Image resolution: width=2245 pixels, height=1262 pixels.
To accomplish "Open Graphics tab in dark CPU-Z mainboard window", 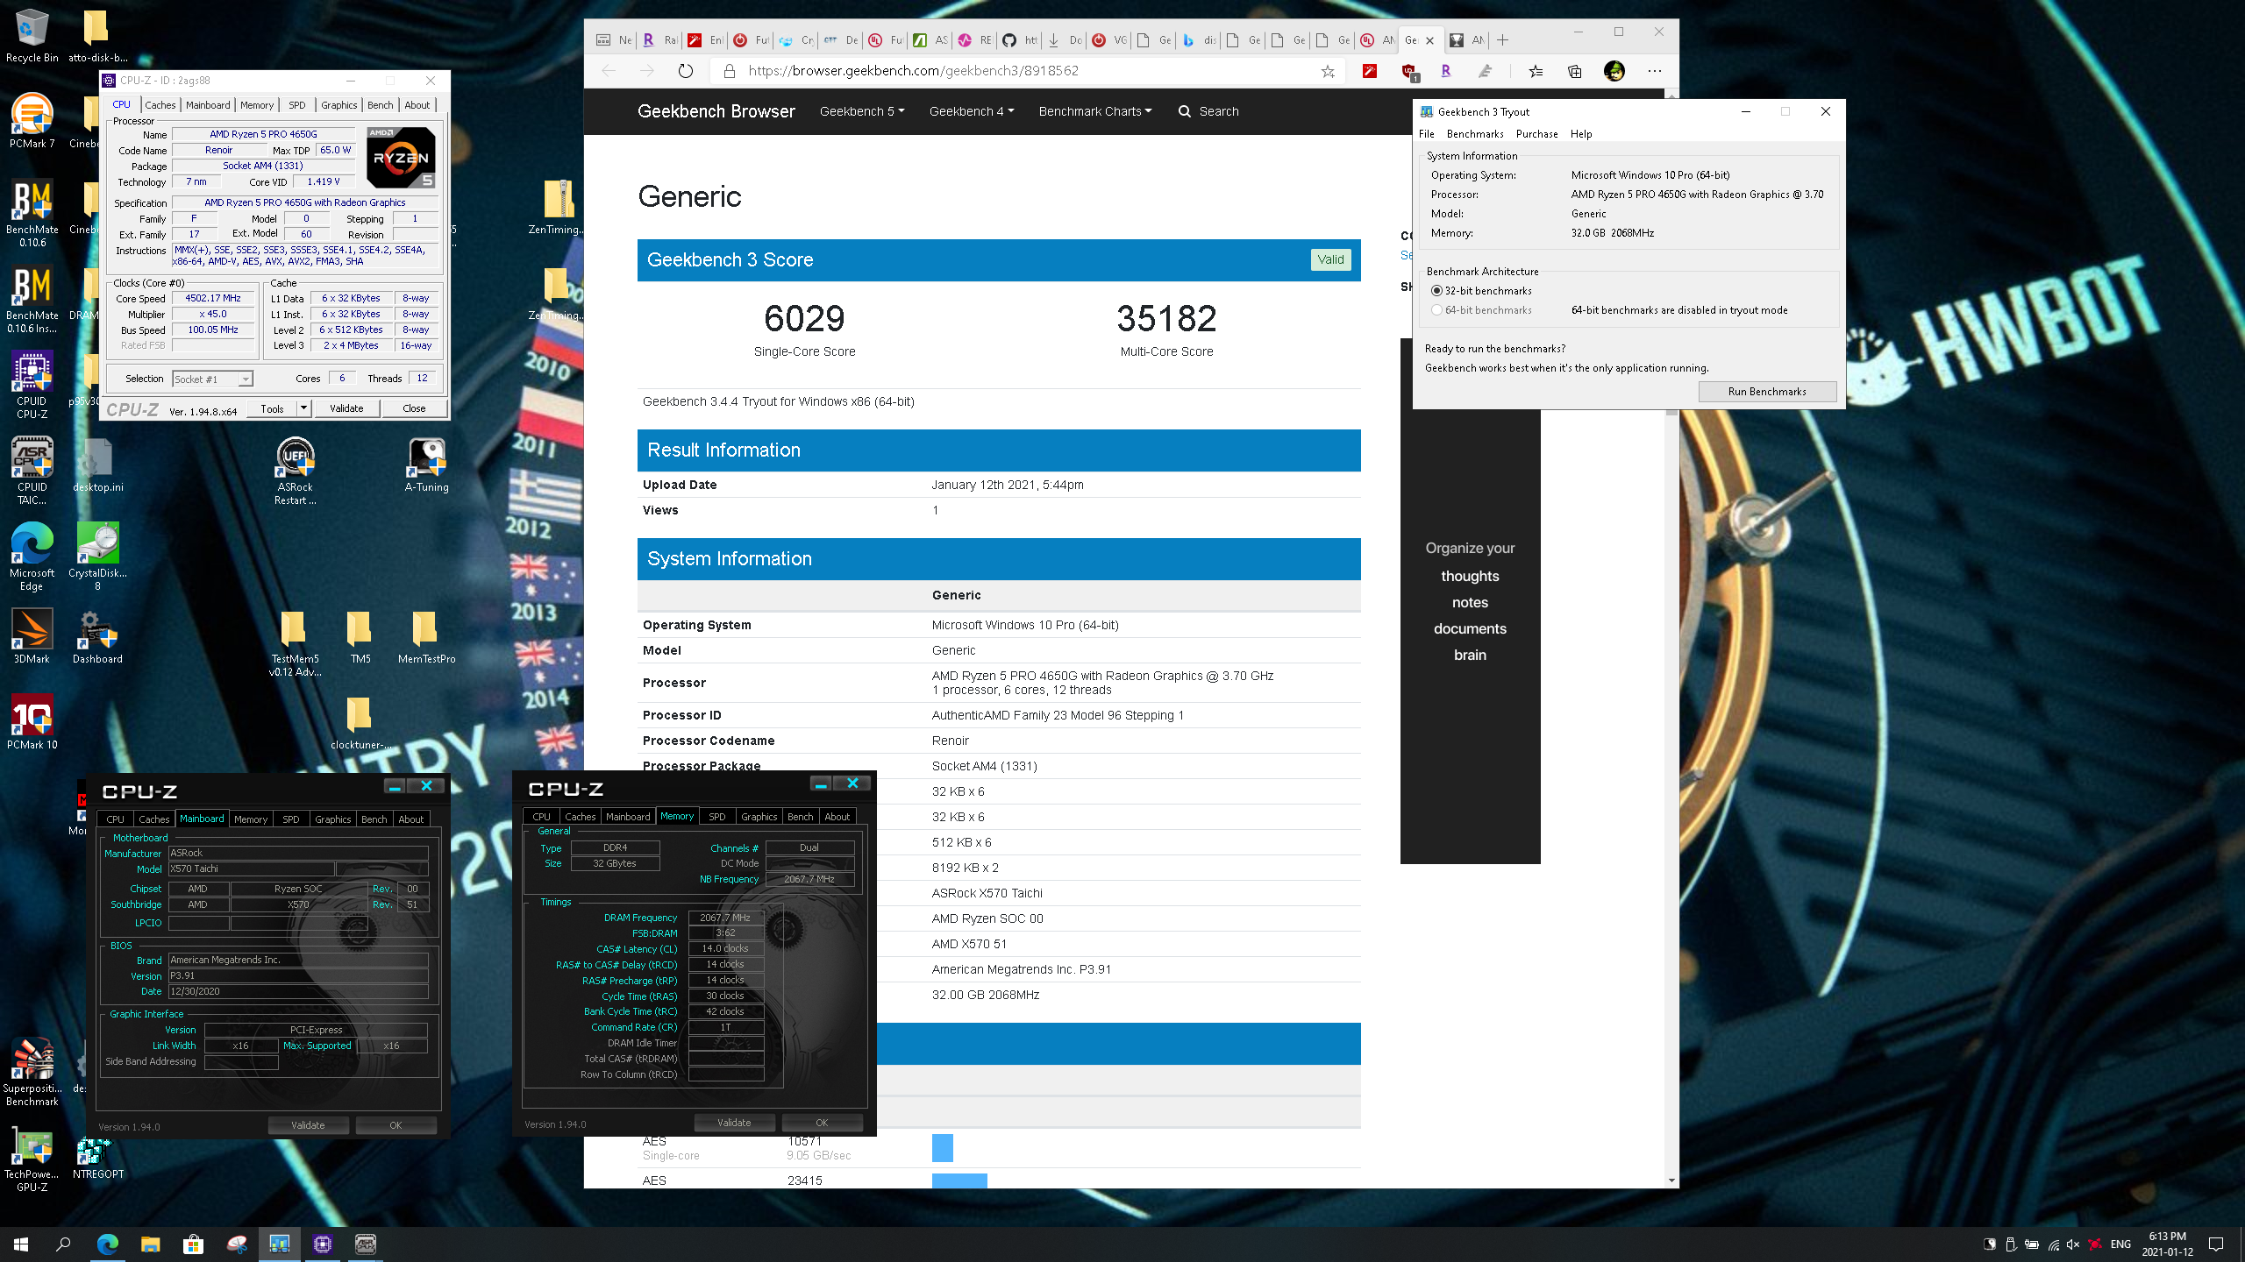I will [332, 819].
